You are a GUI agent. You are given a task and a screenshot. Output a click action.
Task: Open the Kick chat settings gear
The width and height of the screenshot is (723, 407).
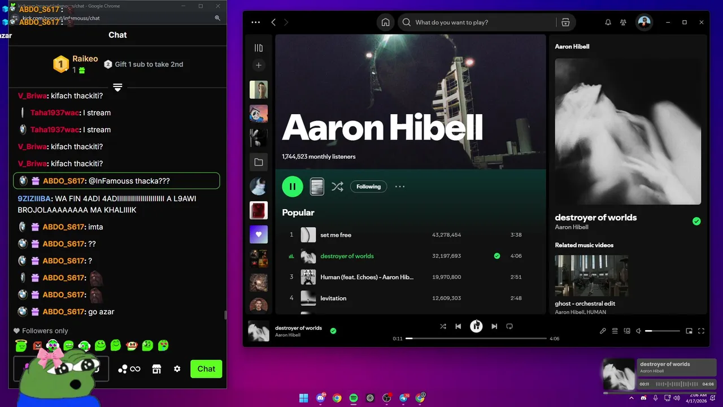(x=177, y=369)
